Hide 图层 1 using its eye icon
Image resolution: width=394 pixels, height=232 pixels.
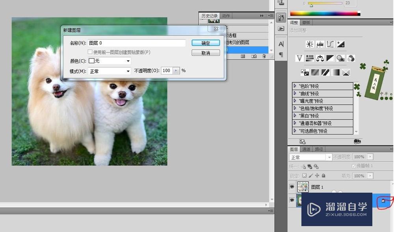click(x=292, y=187)
